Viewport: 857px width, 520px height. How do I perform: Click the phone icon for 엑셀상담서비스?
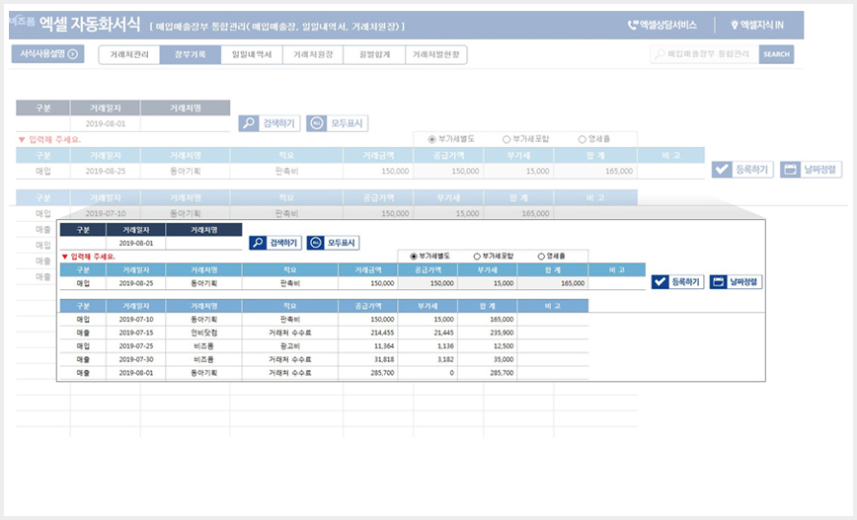[632, 25]
